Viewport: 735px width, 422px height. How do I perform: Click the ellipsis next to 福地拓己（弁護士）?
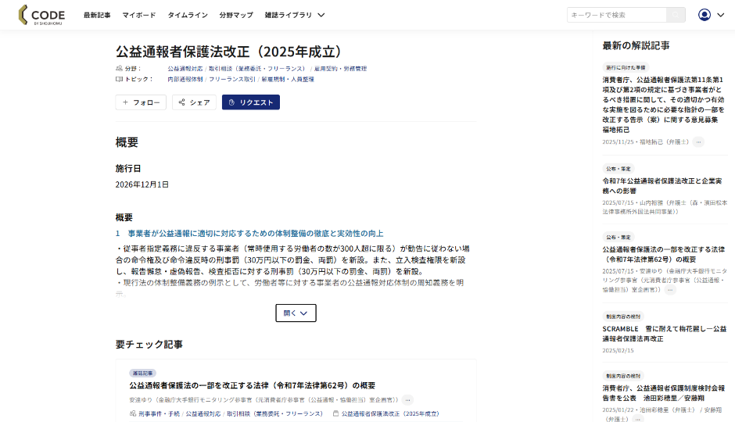click(697, 142)
